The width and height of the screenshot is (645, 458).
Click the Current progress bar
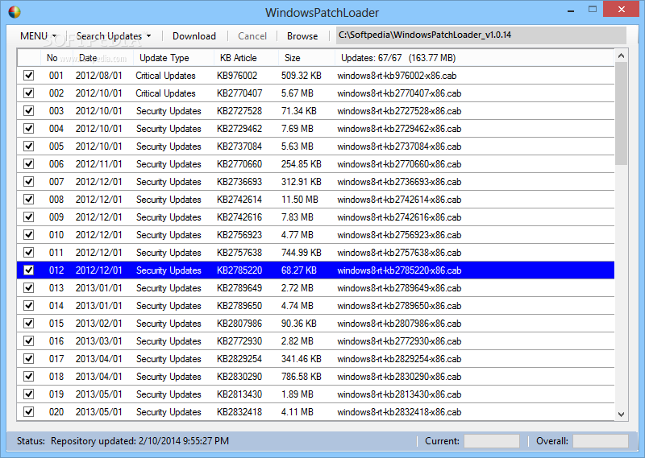[492, 441]
